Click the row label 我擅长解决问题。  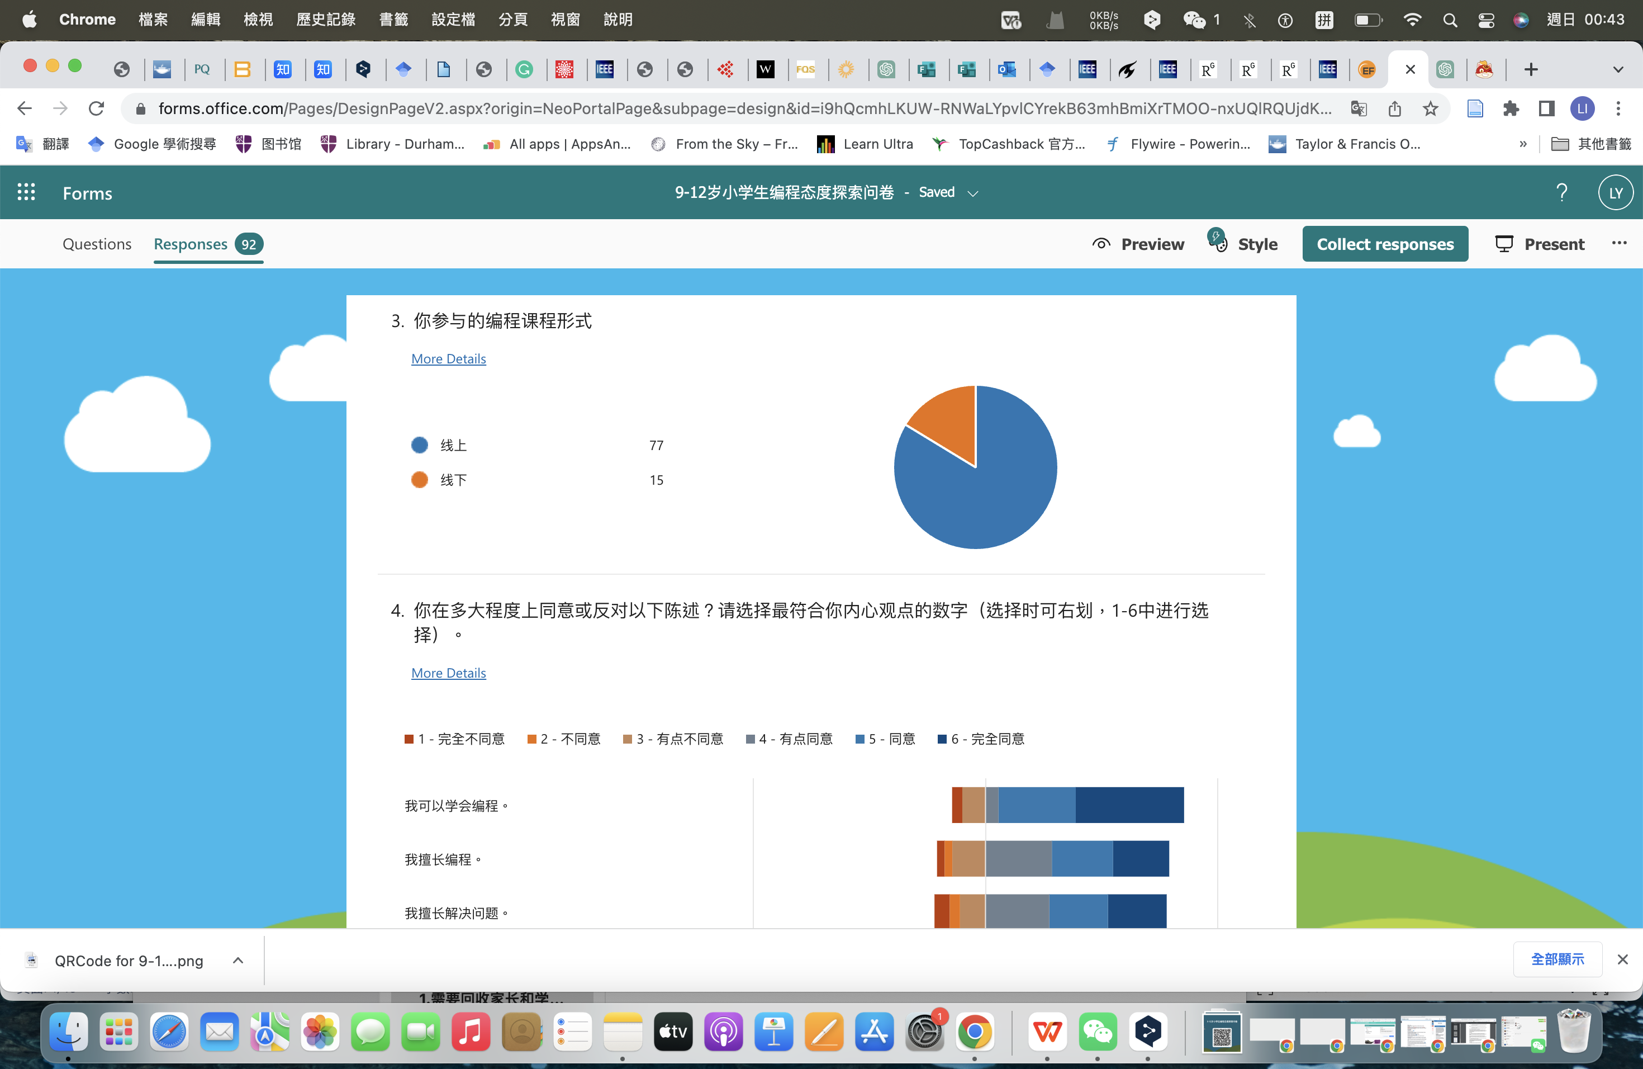point(457,914)
